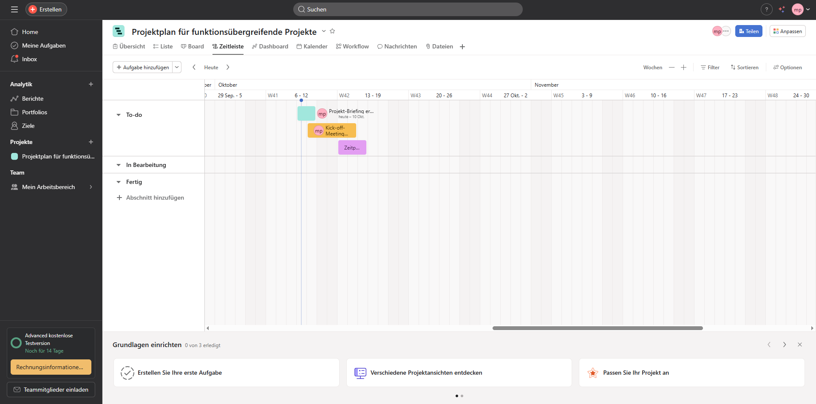Mark 'Erstellen Sie Ihre erste Aufgabe' check circle
This screenshot has width=816, height=404.
tap(127, 373)
